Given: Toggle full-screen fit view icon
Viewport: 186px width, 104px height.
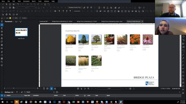Looking at the screenshot, I should click(55, 89).
